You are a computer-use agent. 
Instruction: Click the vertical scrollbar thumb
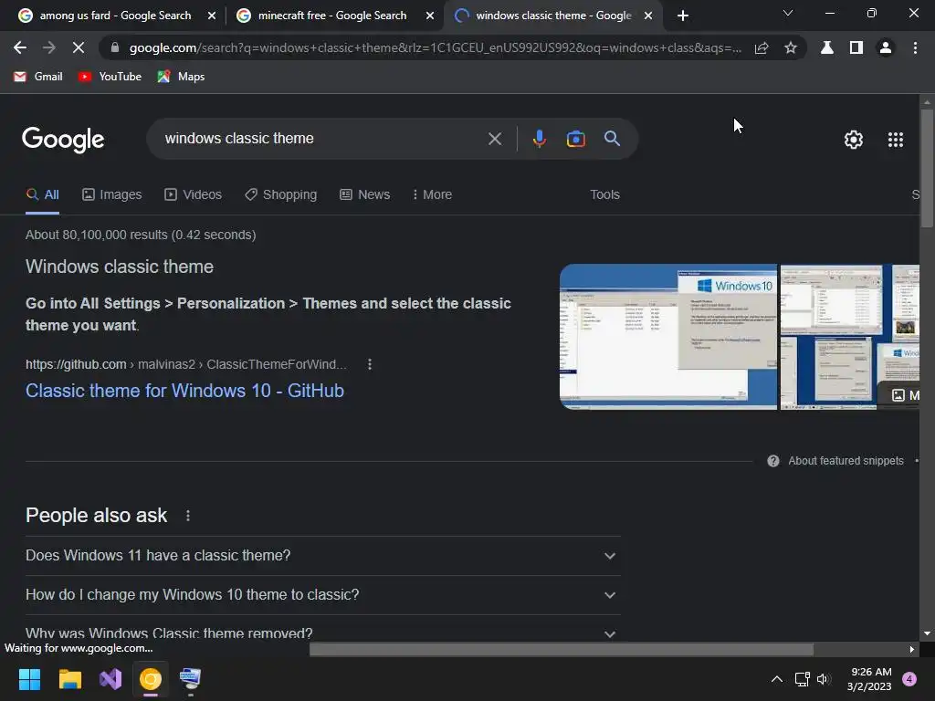tap(927, 169)
